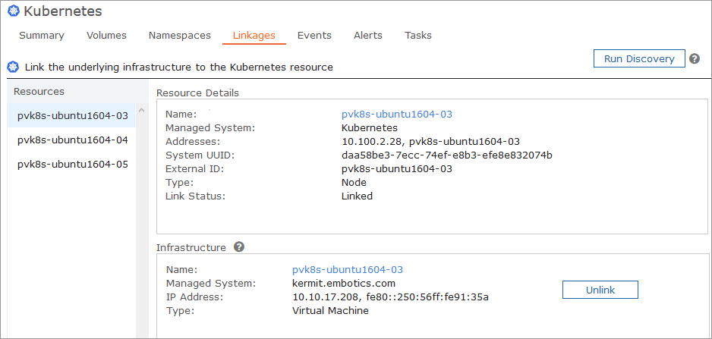The width and height of the screenshot is (712, 339).
Task: Choose pvk8s-ubuntu1604-05 from the Resources list
Action: [x=72, y=164]
